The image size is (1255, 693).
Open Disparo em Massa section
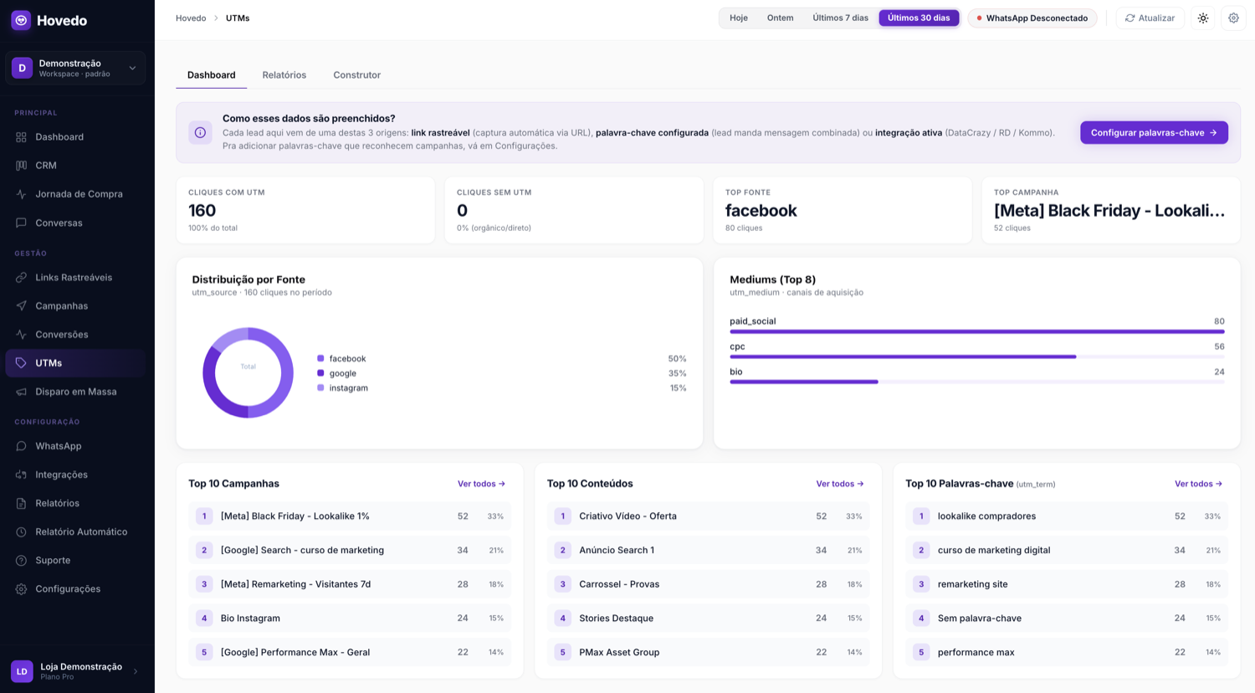click(x=75, y=392)
